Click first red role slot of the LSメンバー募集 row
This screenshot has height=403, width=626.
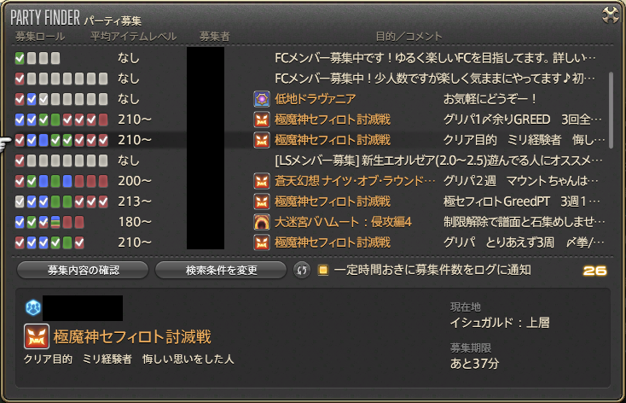pos(20,161)
